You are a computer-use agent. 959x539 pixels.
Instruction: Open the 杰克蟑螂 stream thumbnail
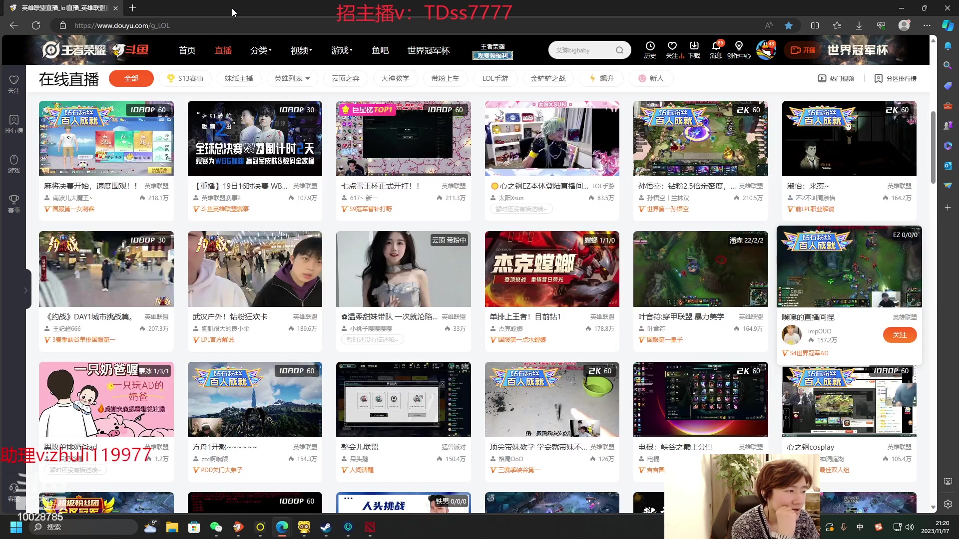coord(552,269)
